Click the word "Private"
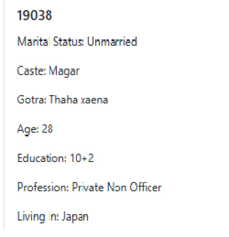 [87, 188]
